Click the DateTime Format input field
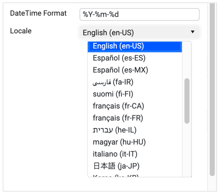 139,14
